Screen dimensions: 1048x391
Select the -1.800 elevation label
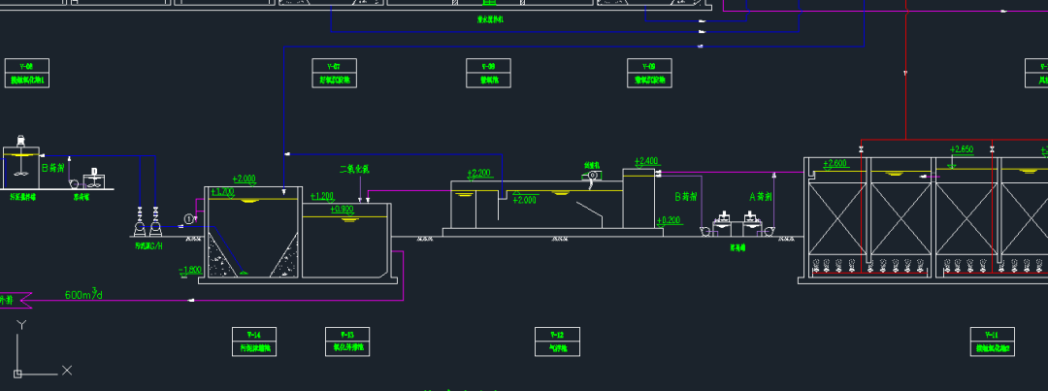(189, 270)
